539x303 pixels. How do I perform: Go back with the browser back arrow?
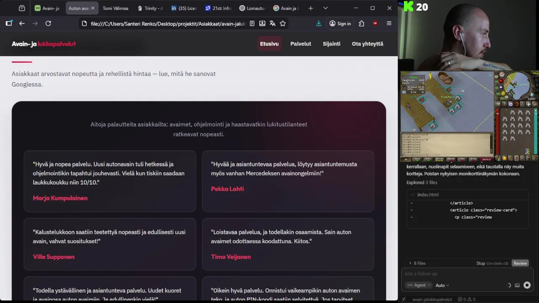click(22, 24)
